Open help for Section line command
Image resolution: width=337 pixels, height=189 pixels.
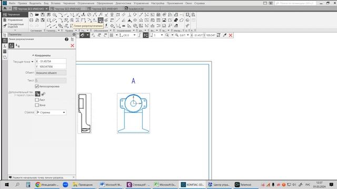pyautogui.click(x=66, y=39)
